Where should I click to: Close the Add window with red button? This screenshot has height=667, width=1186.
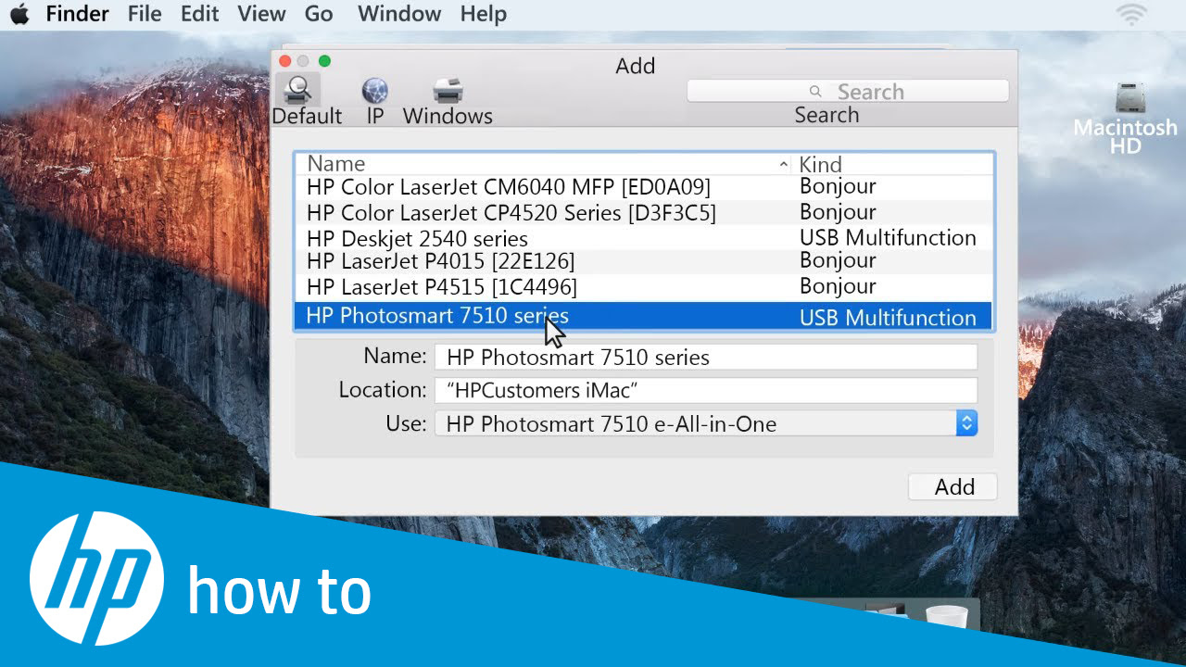tap(284, 61)
